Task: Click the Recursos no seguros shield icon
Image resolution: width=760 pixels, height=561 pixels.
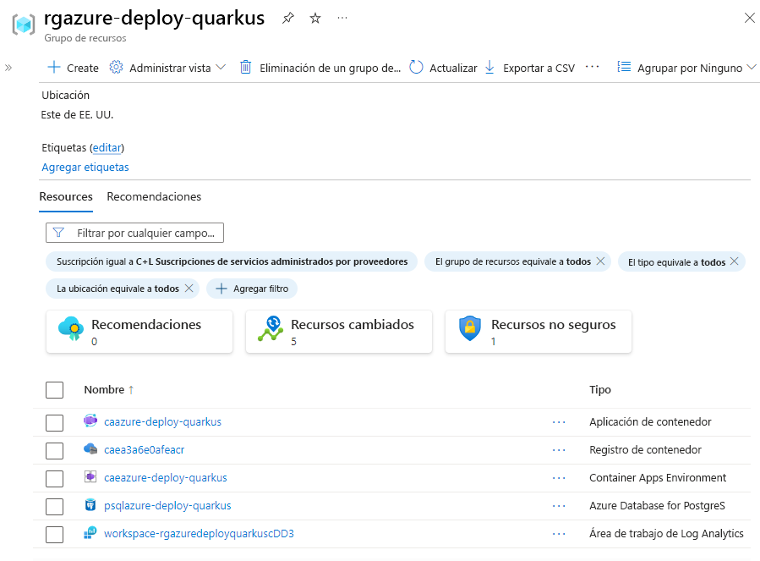Action: point(468,329)
